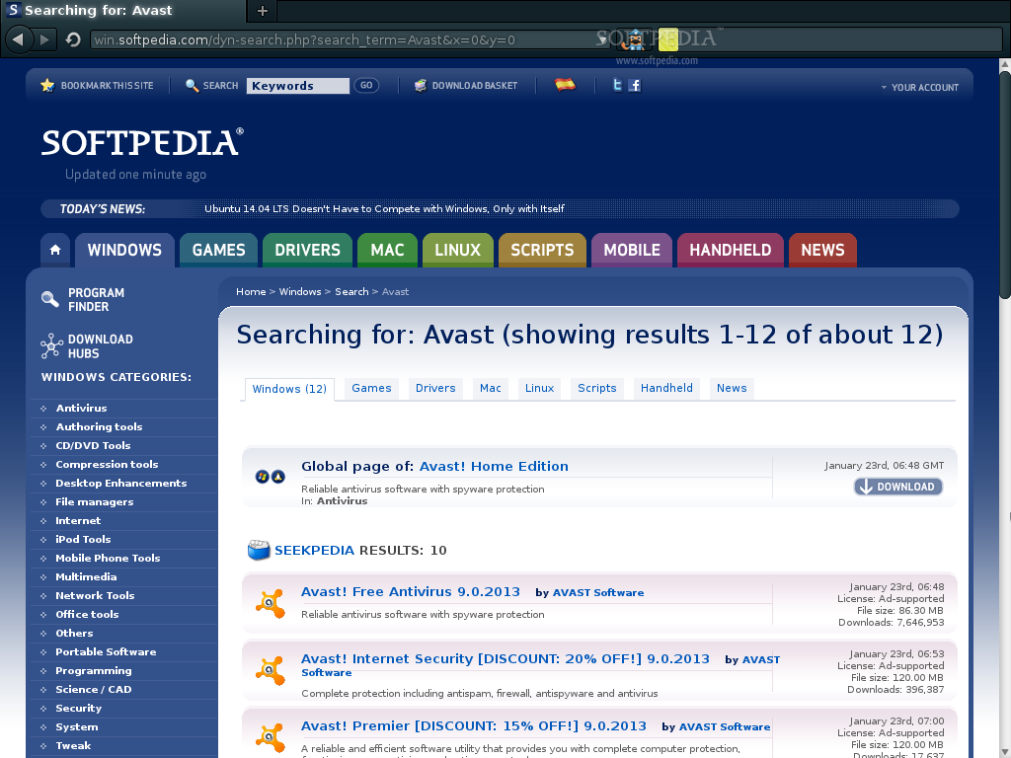Click the Search breadcrumb link
1011x758 pixels.
(351, 291)
